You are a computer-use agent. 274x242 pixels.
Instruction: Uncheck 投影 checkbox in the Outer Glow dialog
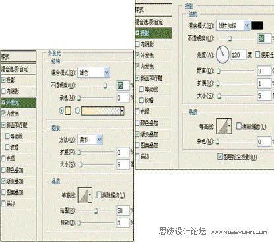pyautogui.click(x=3, y=79)
